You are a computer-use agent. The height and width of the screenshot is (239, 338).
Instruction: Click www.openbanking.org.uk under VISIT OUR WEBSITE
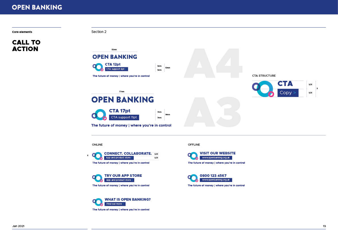(216, 158)
